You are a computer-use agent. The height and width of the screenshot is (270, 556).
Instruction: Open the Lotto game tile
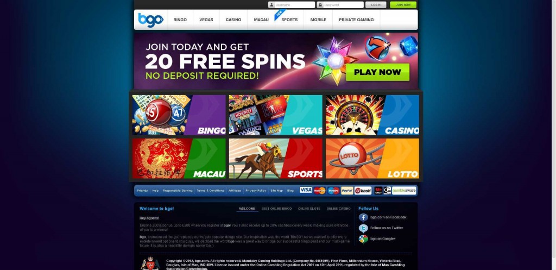point(372,159)
